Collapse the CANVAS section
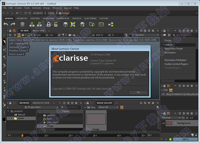Image resolution: width=200 pixels, height=143 pixels. click(163, 45)
